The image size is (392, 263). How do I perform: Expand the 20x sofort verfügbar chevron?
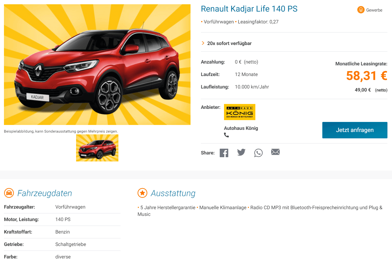[203, 43]
